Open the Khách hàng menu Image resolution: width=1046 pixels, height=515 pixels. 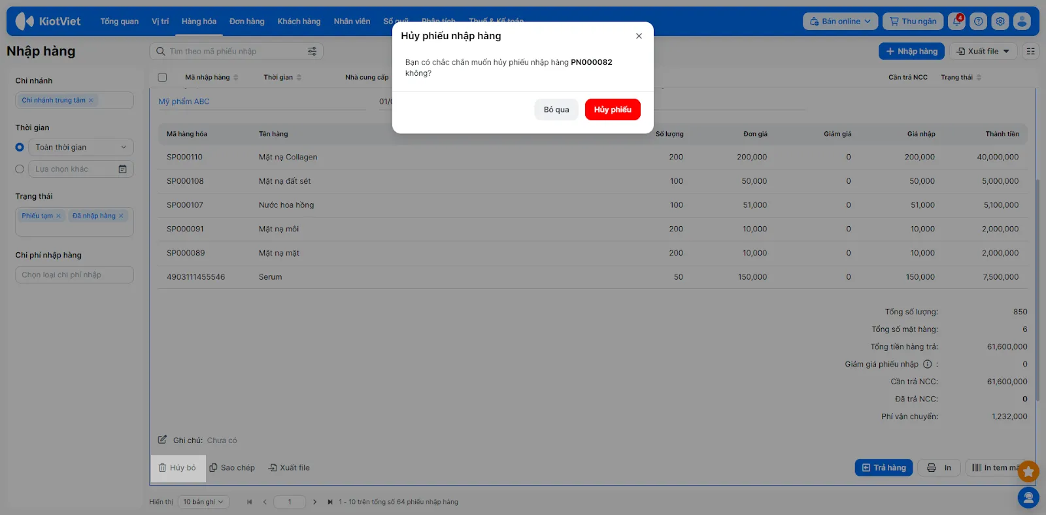(x=299, y=22)
